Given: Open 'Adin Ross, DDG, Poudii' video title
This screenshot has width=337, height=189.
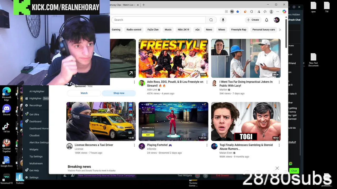Looking at the screenshot, I should pyautogui.click(x=175, y=84).
